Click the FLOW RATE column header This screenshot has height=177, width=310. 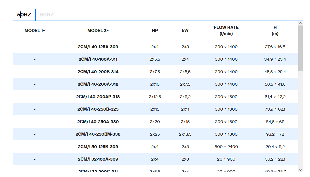[226, 30]
